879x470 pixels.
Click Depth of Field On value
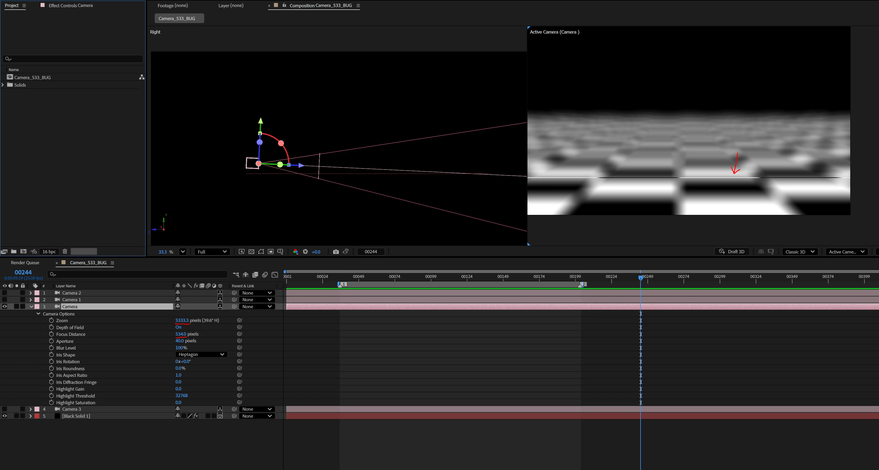[x=178, y=327]
